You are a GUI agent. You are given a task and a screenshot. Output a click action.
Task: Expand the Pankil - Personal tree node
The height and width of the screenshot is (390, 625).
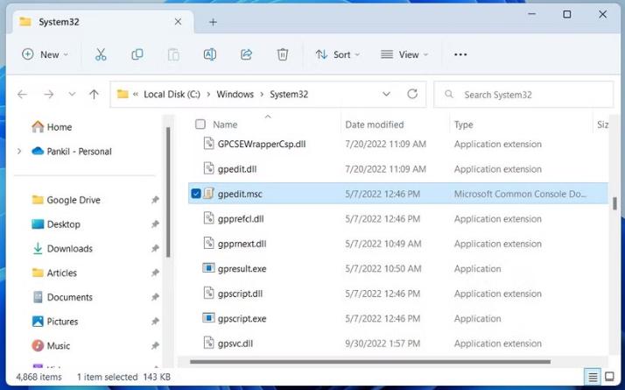[19, 152]
